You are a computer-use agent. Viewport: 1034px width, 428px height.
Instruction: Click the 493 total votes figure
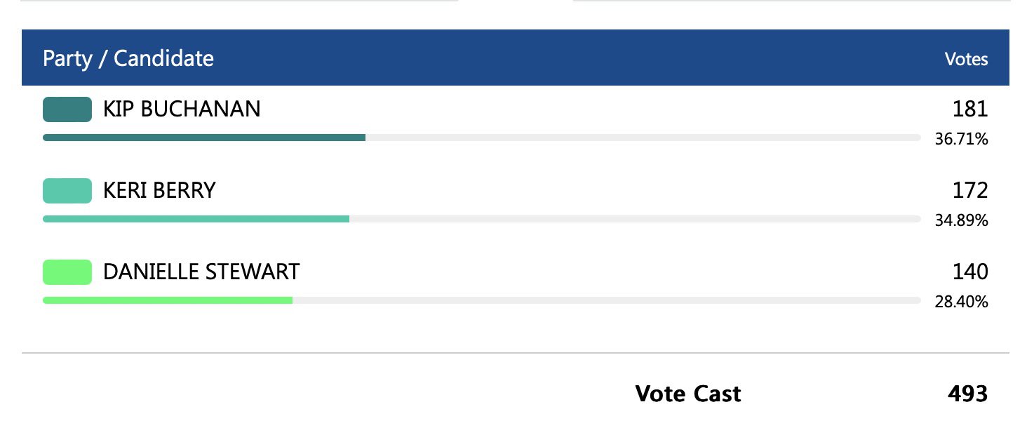(967, 394)
